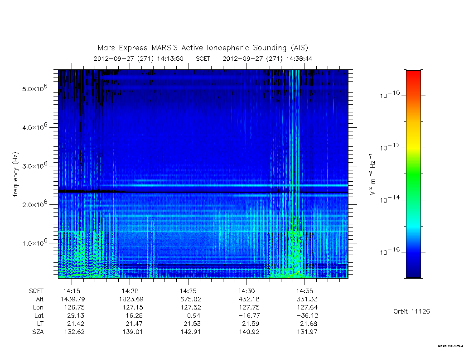
Task: Click the SZA value 131.97
Action: coord(308,332)
